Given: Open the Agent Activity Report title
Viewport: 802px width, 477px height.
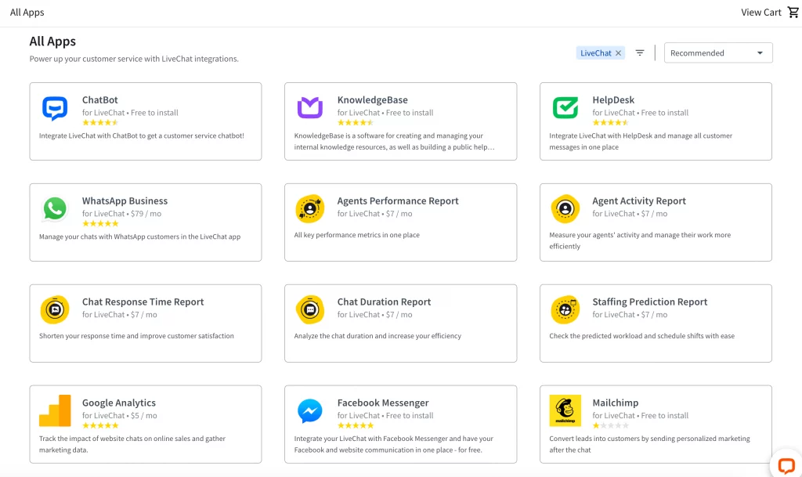Looking at the screenshot, I should coord(639,201).
